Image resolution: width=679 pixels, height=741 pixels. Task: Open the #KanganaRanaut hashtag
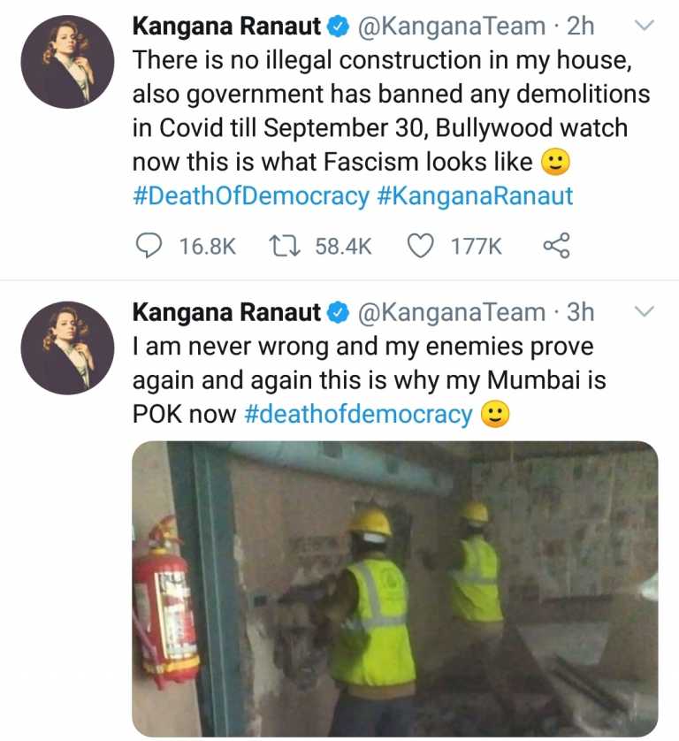pos(476,195)
